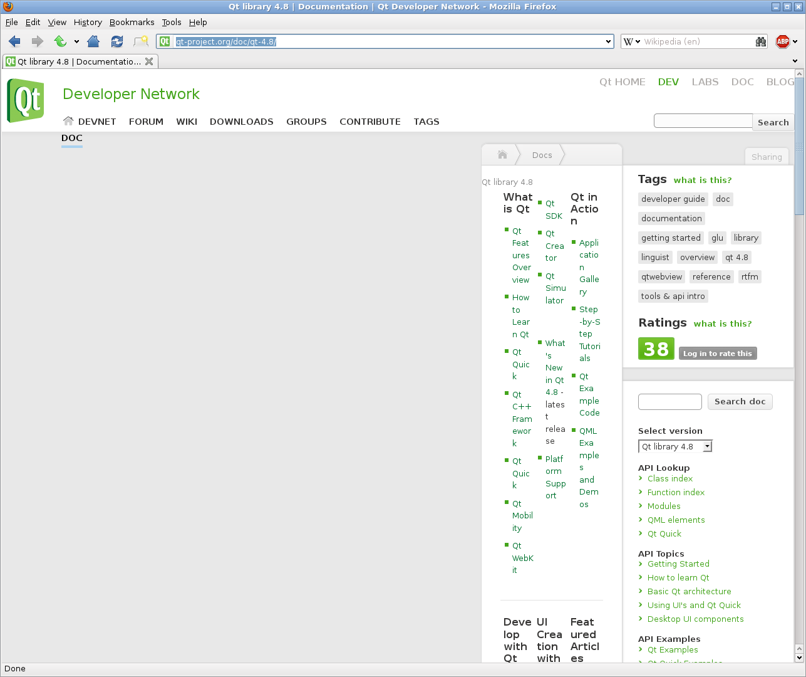Viewport: 806px width, 677px height.
Task: Open the History menu
Action: click(88, 22)
